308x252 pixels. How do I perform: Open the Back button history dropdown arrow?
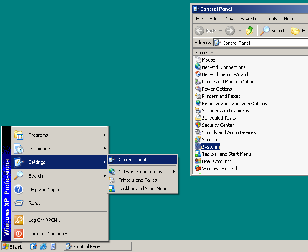pos(220,31)
